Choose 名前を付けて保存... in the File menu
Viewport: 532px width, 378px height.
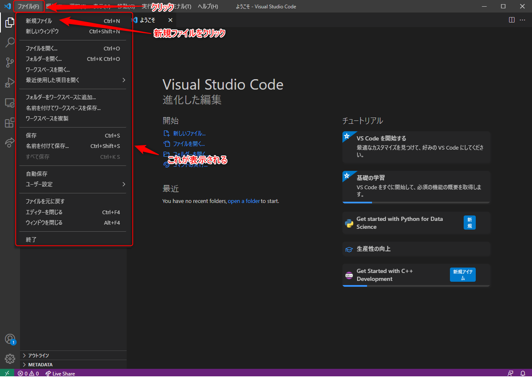point(73,146)
